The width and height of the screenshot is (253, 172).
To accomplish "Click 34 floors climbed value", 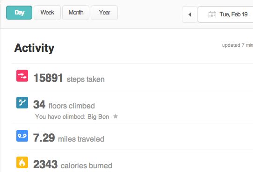I will click(x=39, y=105).
